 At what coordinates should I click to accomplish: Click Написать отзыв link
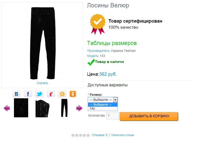[x=122, y=135]
